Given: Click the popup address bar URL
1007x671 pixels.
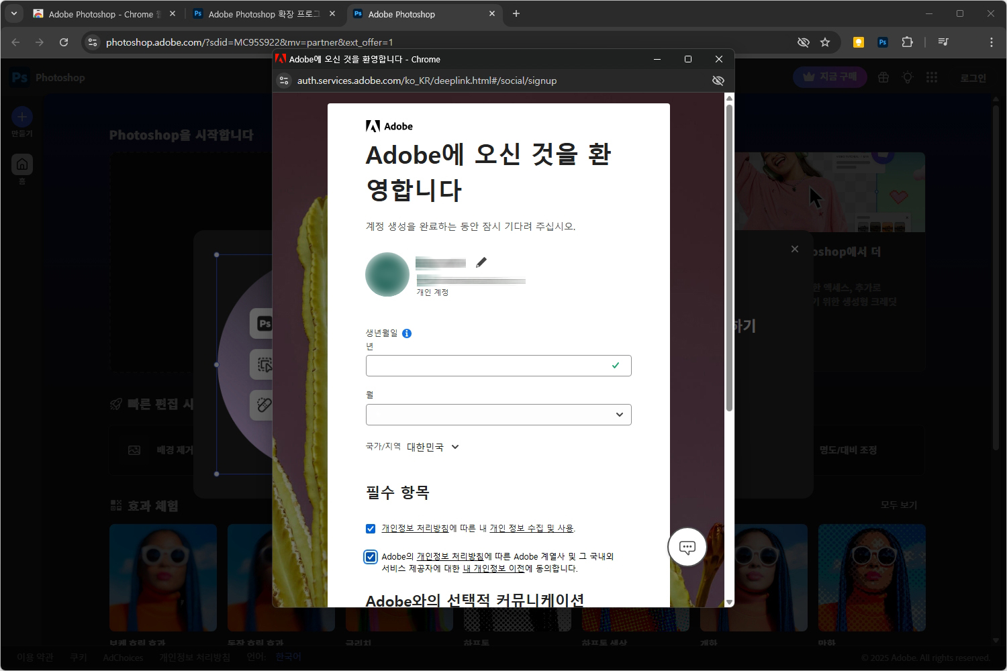Looking at the screenshot, I should 427,81.
